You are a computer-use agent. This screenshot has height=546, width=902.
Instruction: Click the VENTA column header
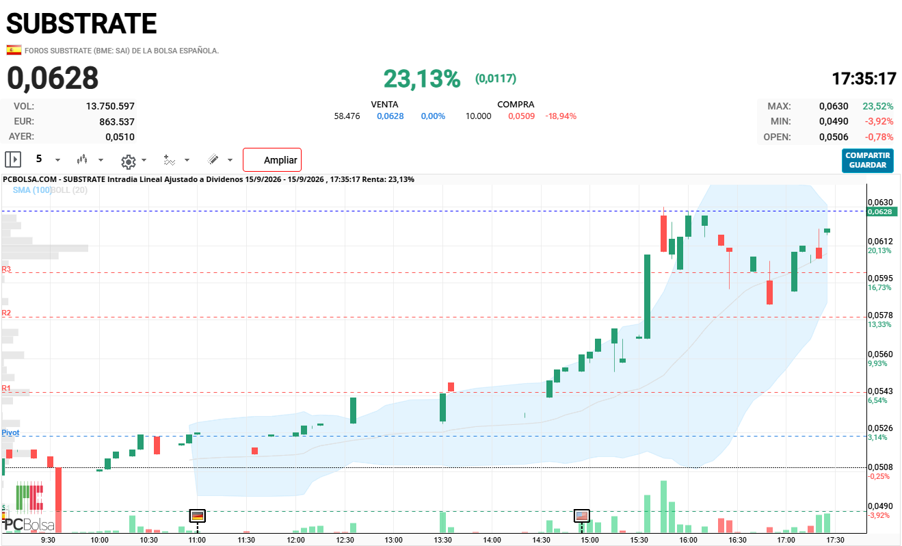tap(384, 105)
